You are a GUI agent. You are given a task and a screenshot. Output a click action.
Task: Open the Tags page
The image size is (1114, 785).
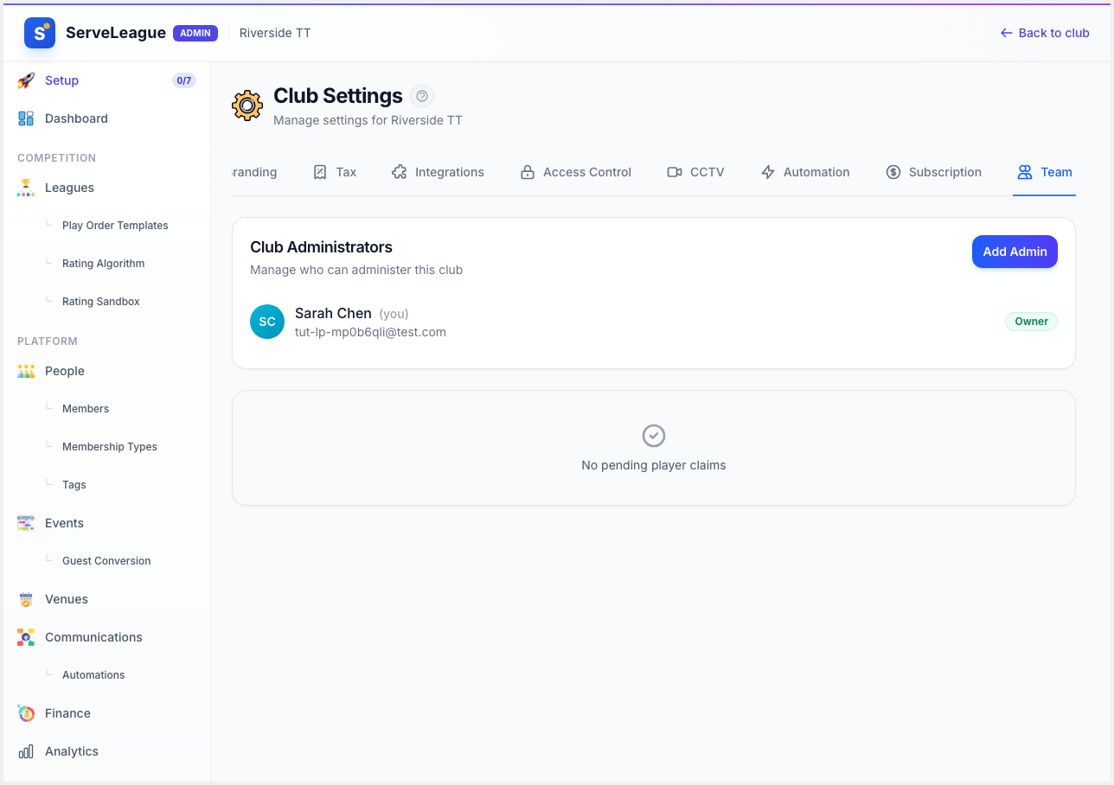(74, 485)
